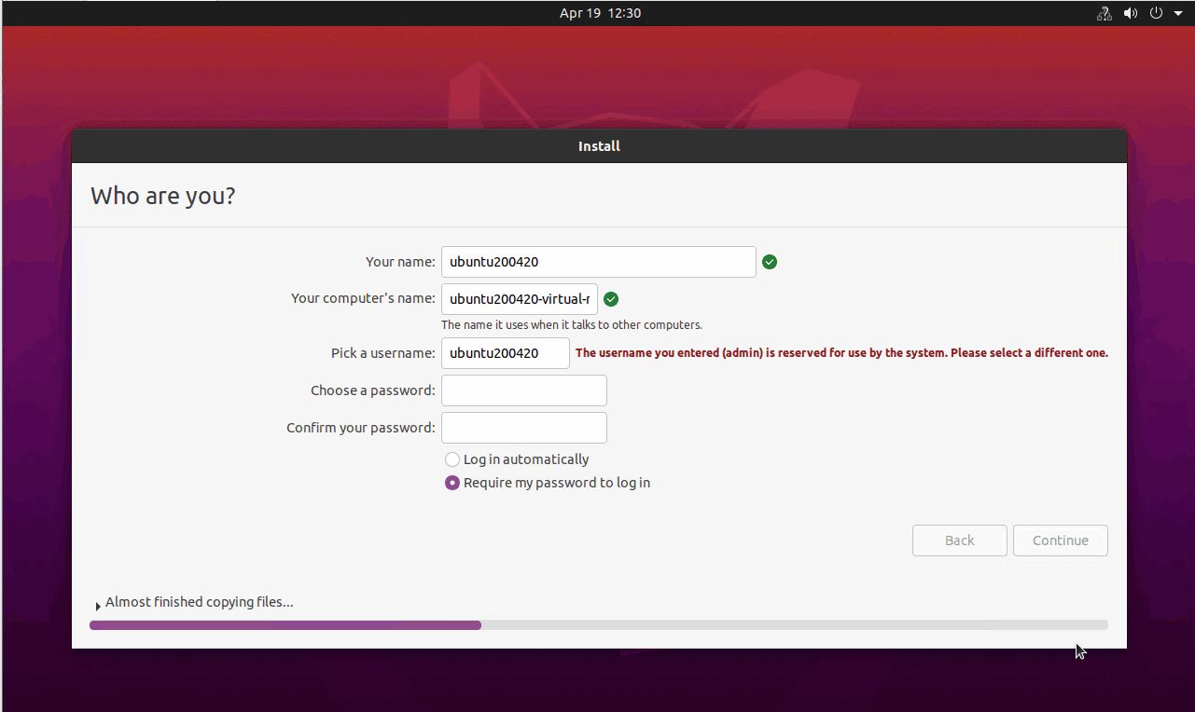
Task: Click the power icon in top bar
Action: [x=1156, y=13]
